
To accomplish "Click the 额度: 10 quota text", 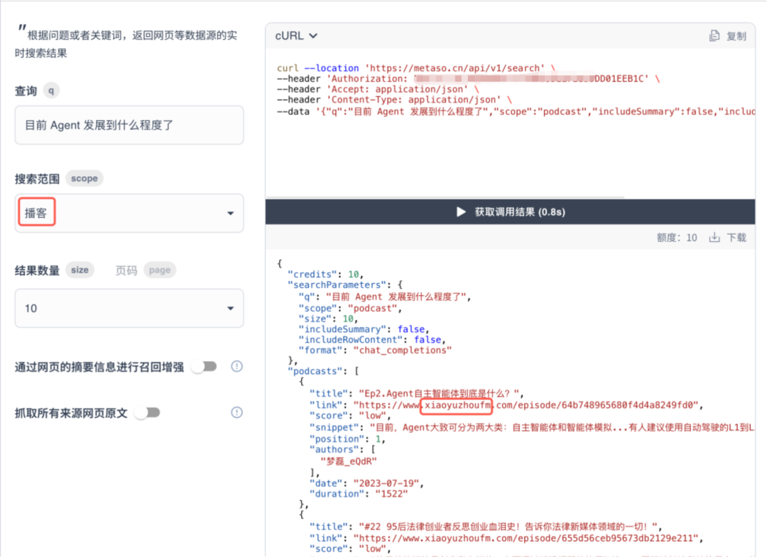I will tap(677, 238).
